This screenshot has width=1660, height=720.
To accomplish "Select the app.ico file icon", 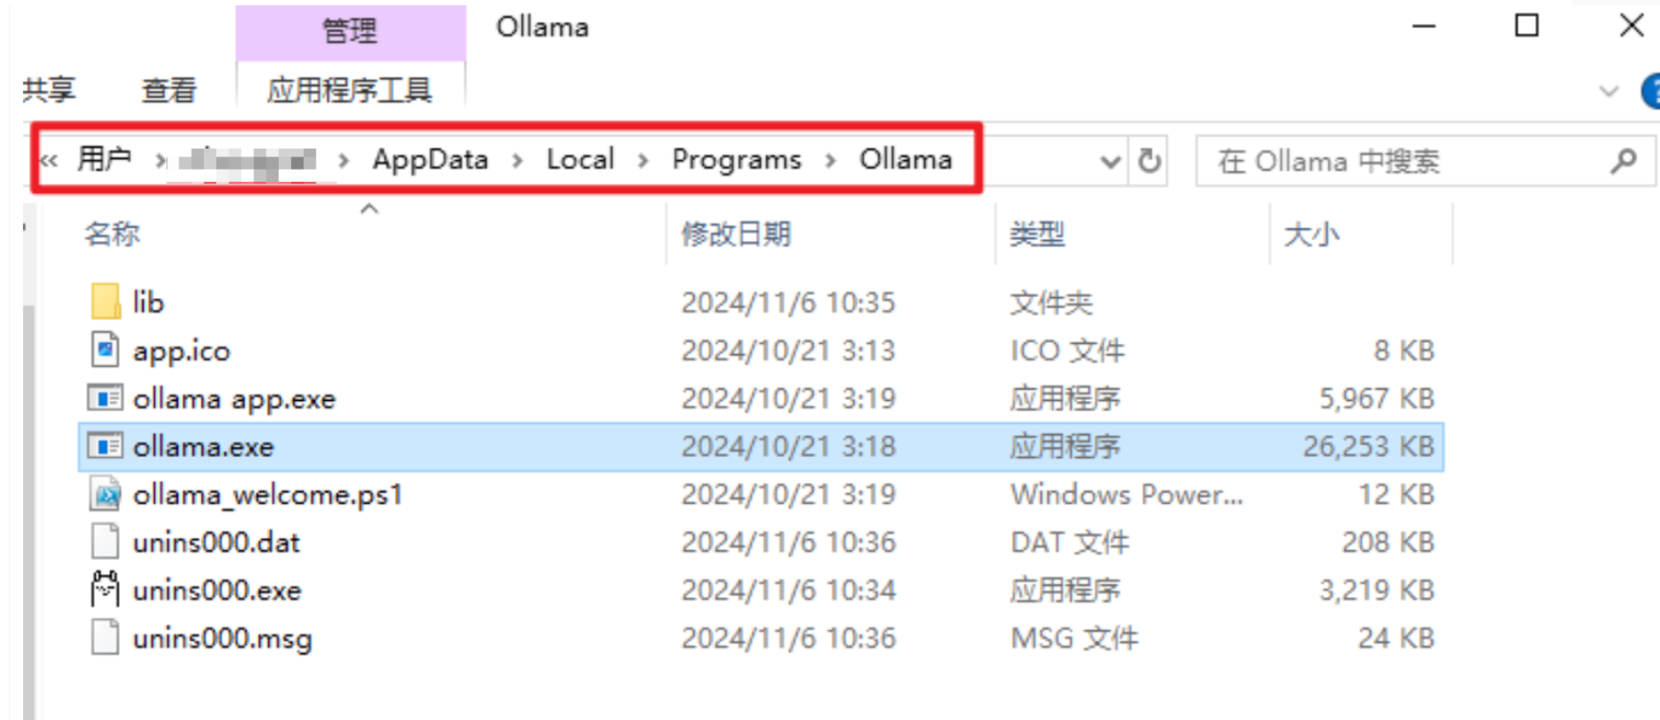I will coord(106,350).
